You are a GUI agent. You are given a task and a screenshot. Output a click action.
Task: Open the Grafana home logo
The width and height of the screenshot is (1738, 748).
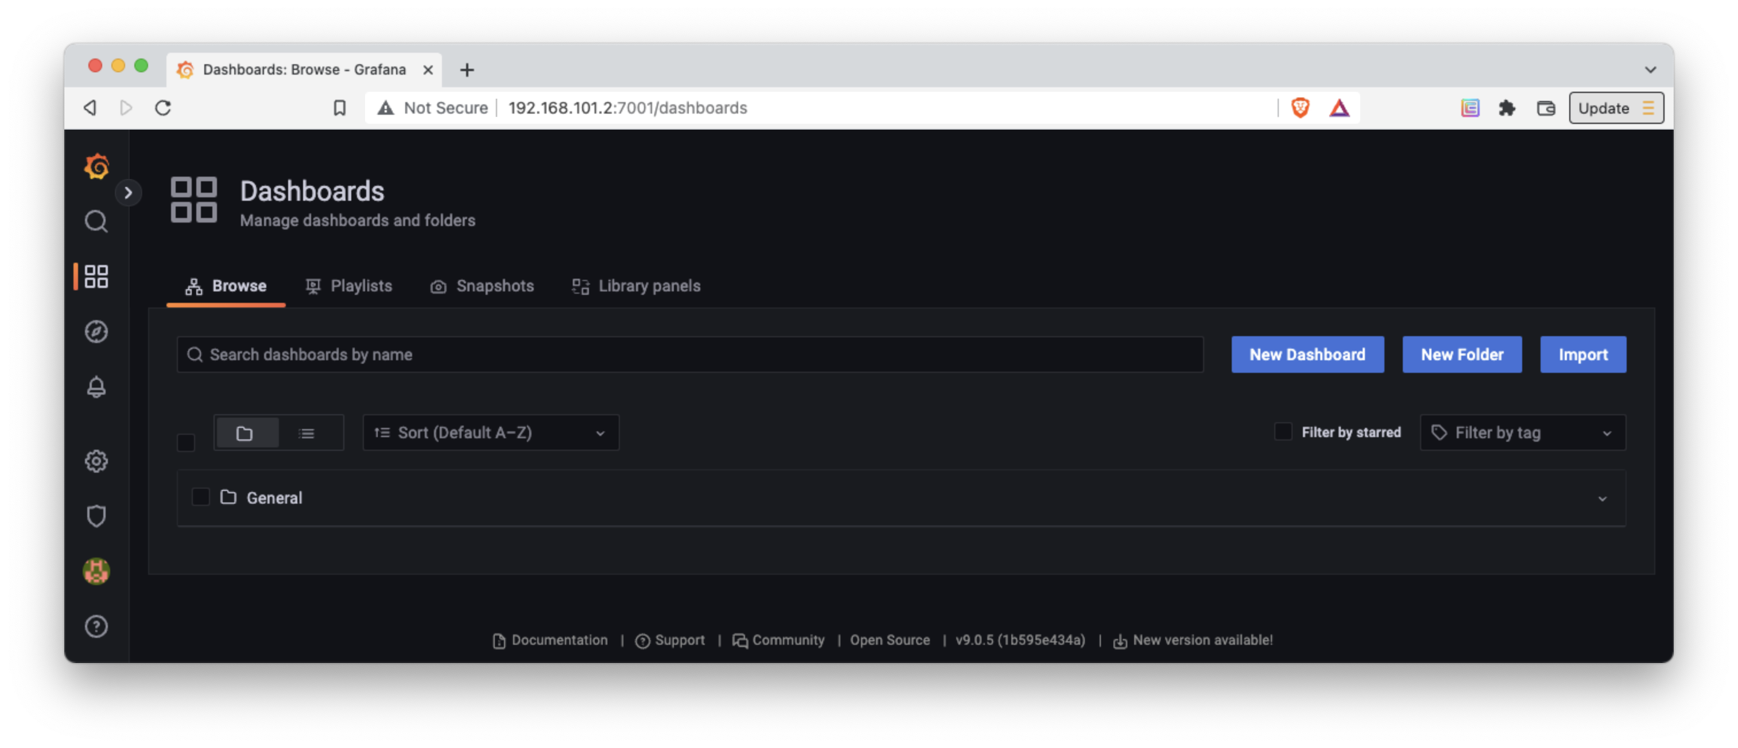click(96, 166)
